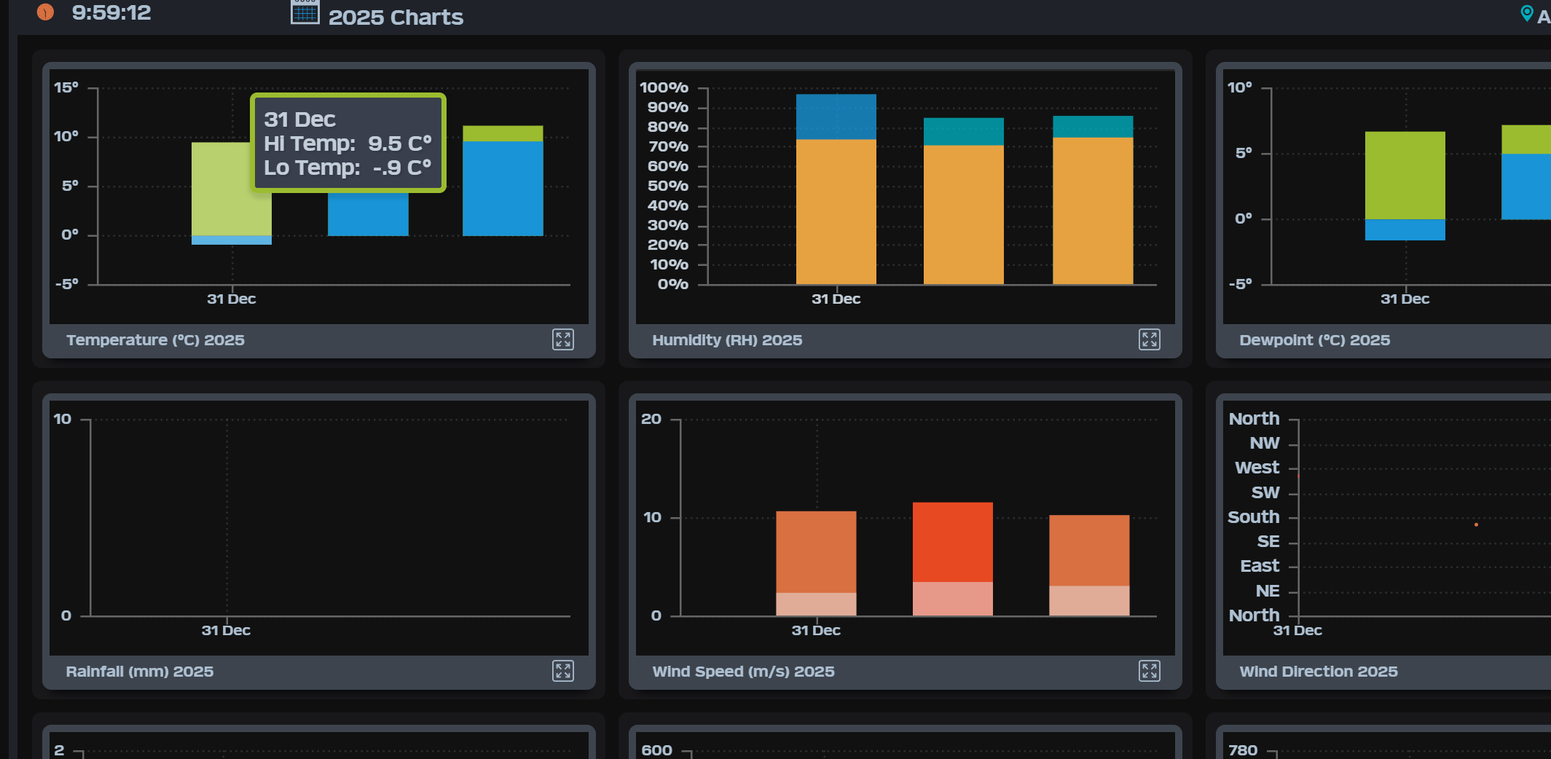The image size is (1551, 759).
Task: Click the Dewpoint (°C) 2025 chart title
Action: (x=1314, y=340)
